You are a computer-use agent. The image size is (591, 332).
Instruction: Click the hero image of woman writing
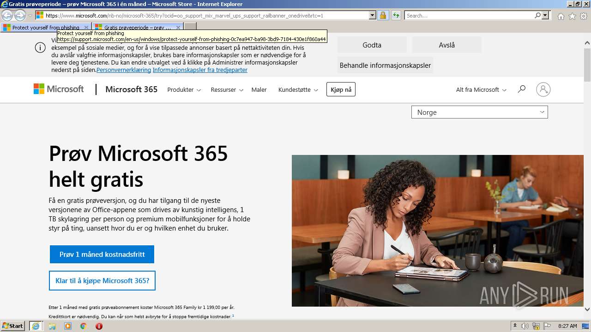coord(437,231)
